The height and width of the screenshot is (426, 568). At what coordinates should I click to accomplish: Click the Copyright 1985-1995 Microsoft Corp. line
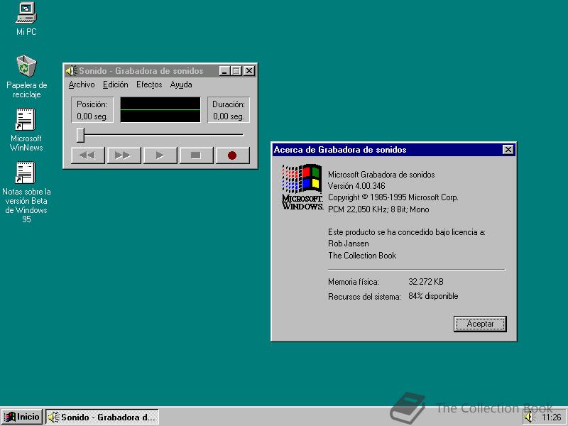point(393,197)
